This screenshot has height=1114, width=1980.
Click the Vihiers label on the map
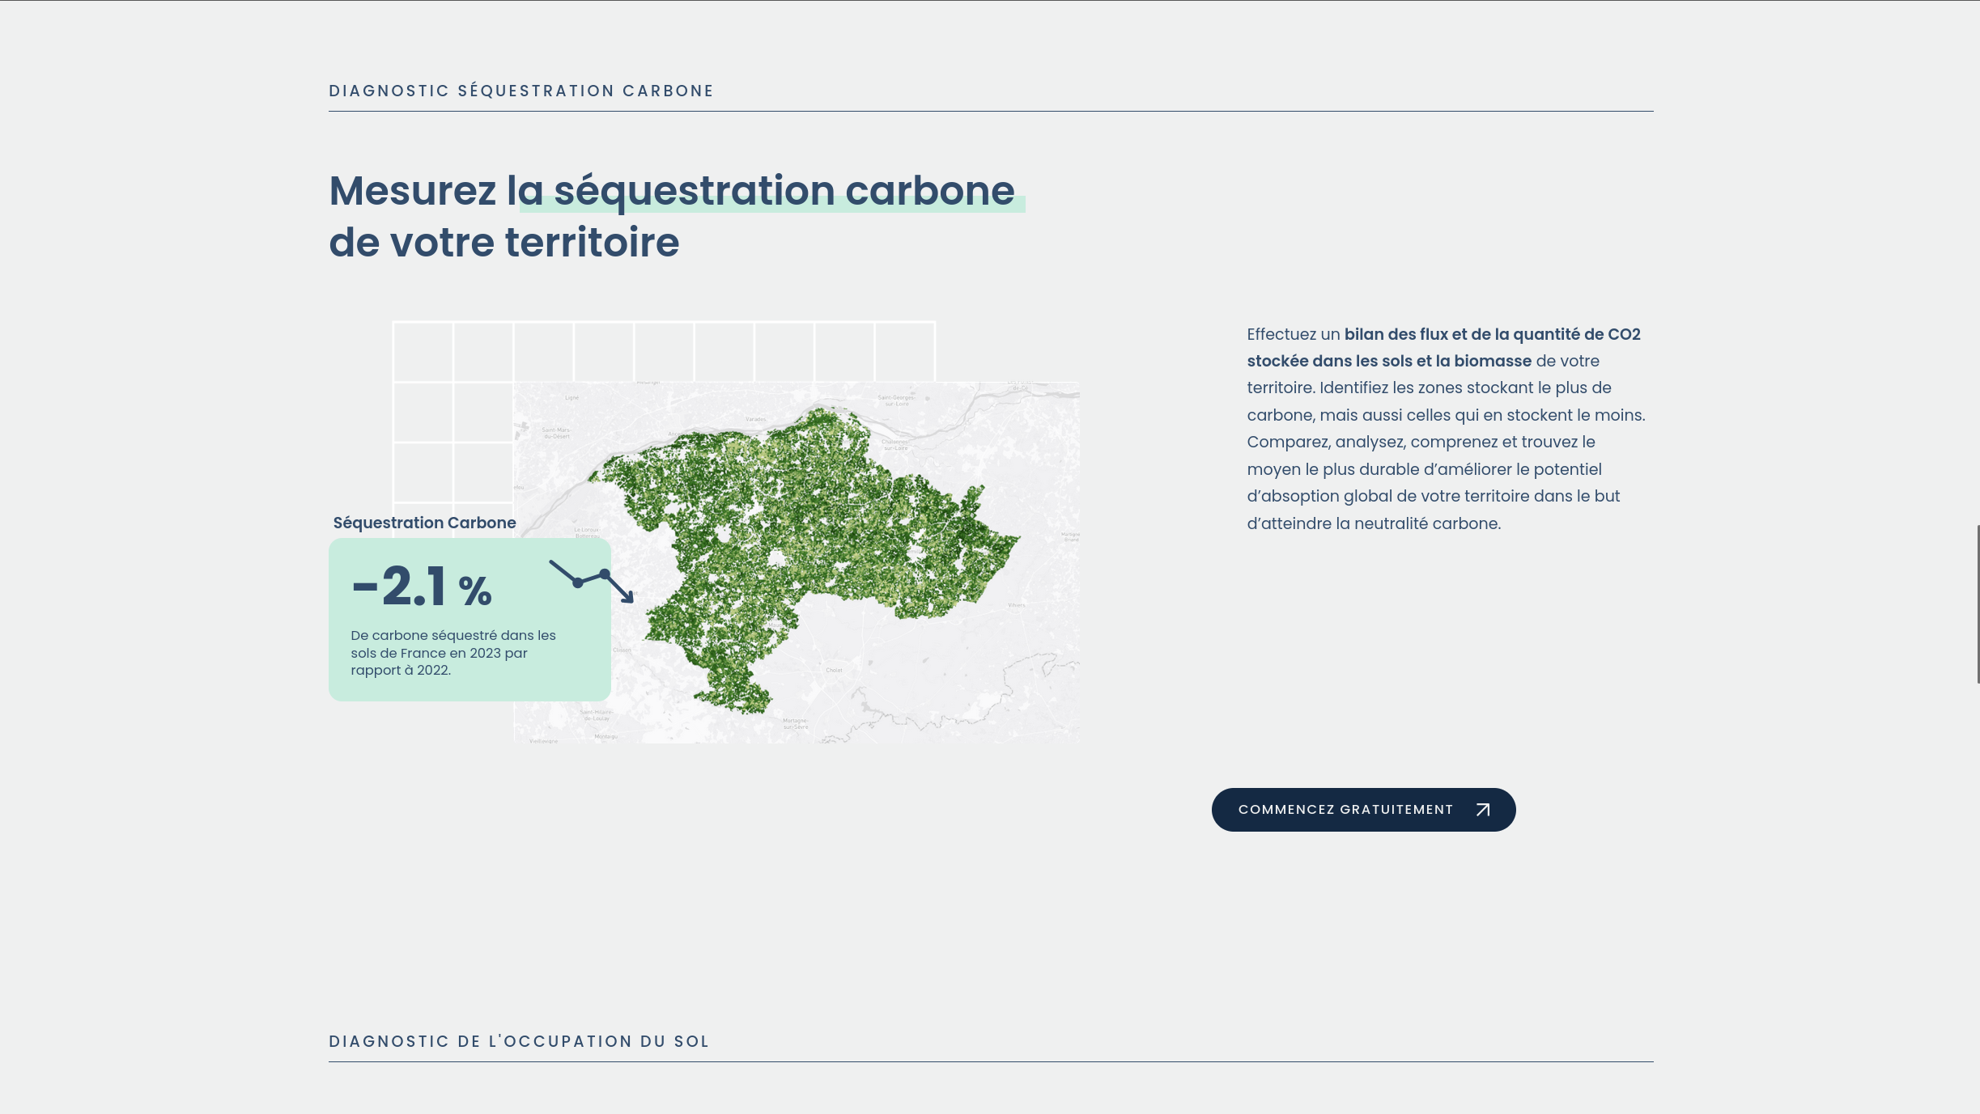(1016, 605)
